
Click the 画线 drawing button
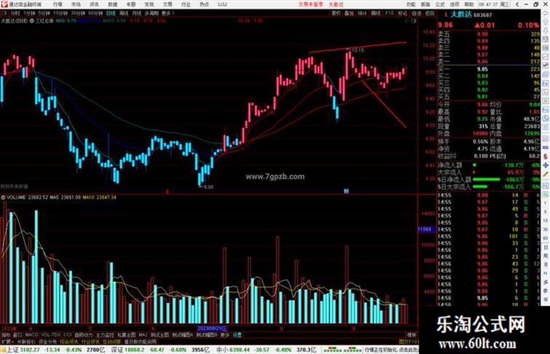(x=375, y=13)
